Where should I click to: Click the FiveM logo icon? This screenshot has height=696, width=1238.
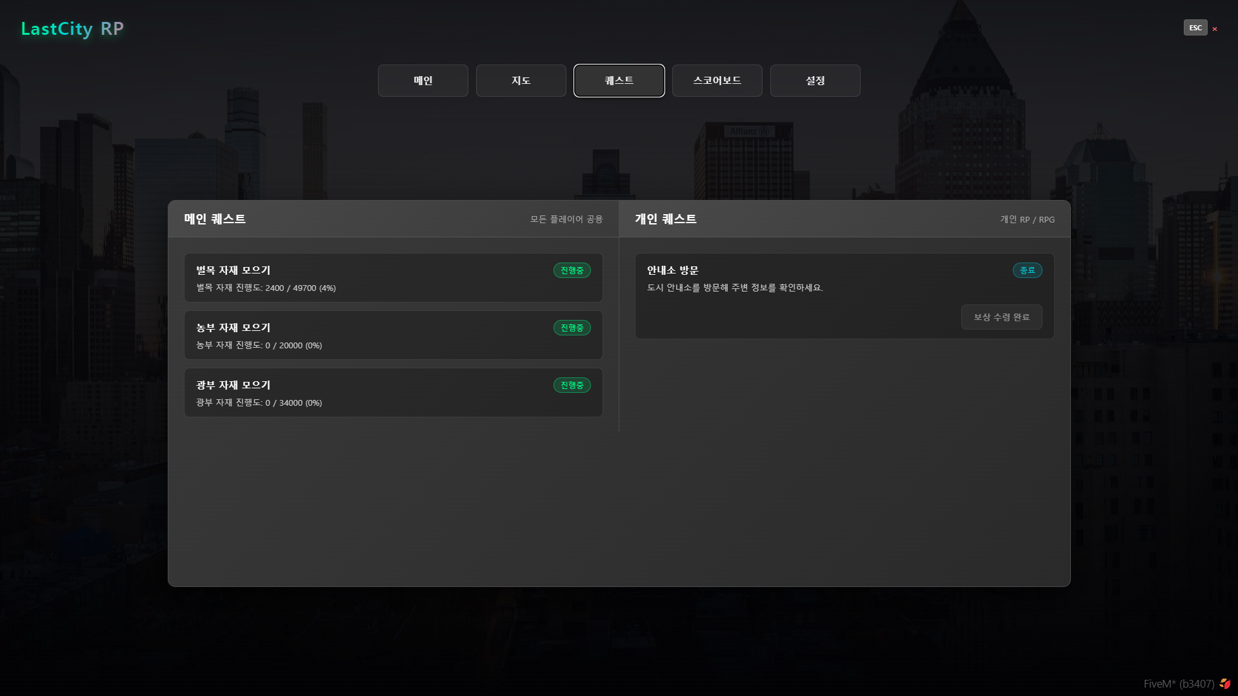pos(1224,684)
